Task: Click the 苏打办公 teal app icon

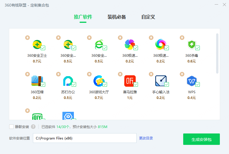Action: pyautogui.click(x=68, y=81)
